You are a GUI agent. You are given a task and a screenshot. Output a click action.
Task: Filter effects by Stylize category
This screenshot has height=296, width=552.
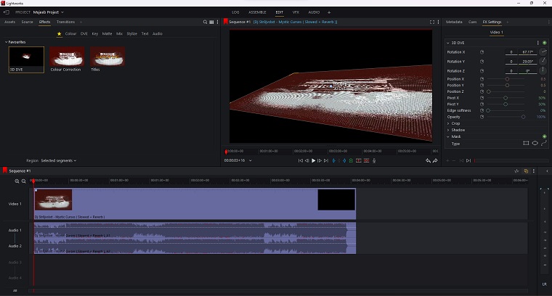(x=132, y=34)
